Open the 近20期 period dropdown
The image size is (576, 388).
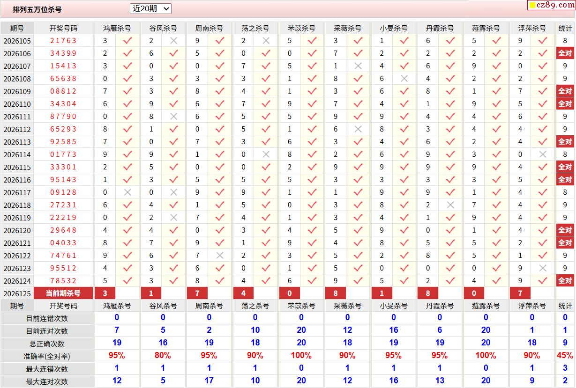[x=150, y=8]
